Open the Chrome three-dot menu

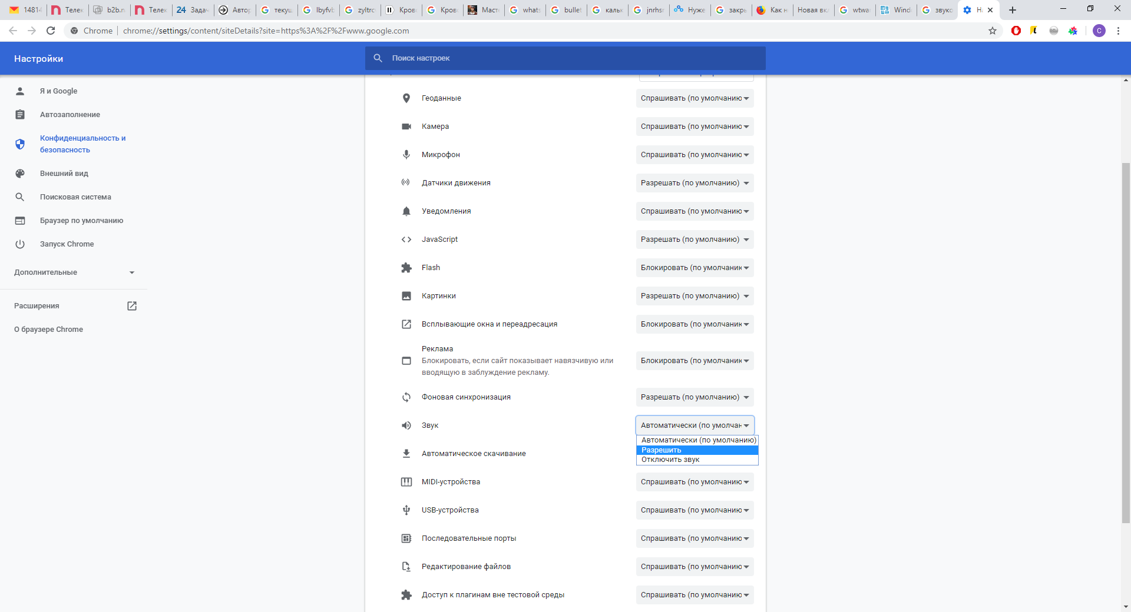pos(1118,31)
